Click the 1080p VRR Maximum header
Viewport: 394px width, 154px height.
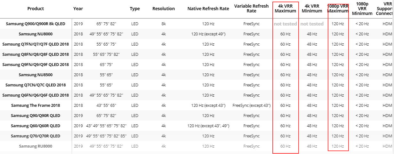coord(338,9)
